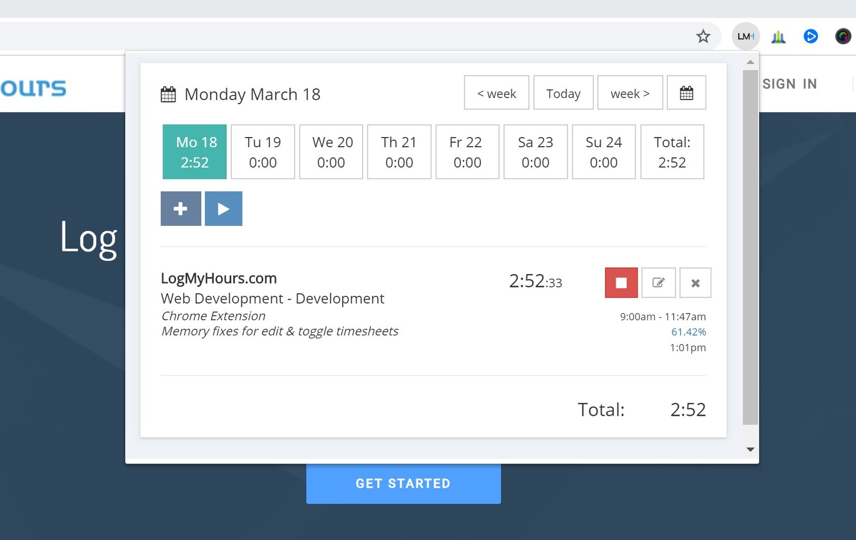Open the calendar date picker button

[x=686, y=93]
